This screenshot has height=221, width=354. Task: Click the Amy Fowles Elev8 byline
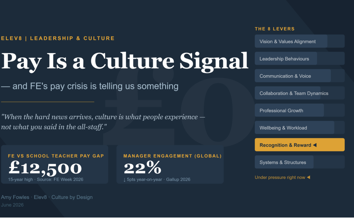coord(47,197)
